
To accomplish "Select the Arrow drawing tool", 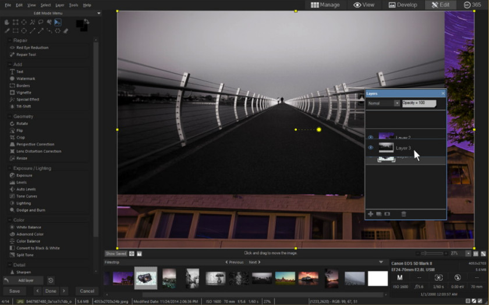I will [x=41, y=31].
